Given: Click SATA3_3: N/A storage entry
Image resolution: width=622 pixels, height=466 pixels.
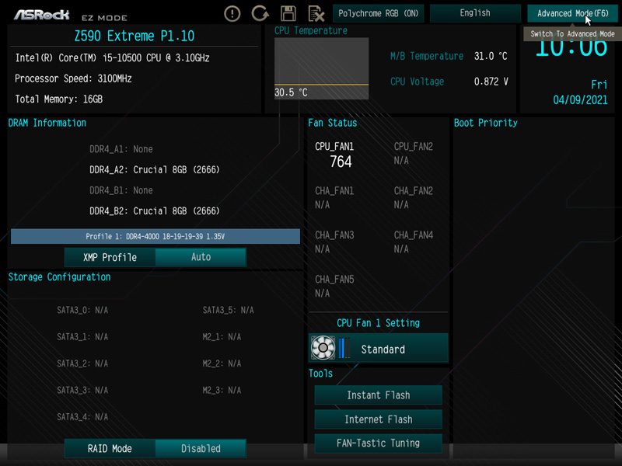Looking at the screenshot, I should coord(82,391).
